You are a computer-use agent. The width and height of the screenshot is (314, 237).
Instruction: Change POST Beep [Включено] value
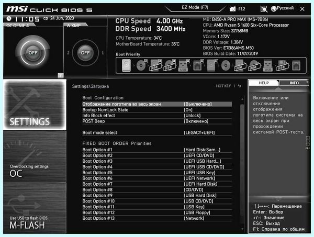196,121
